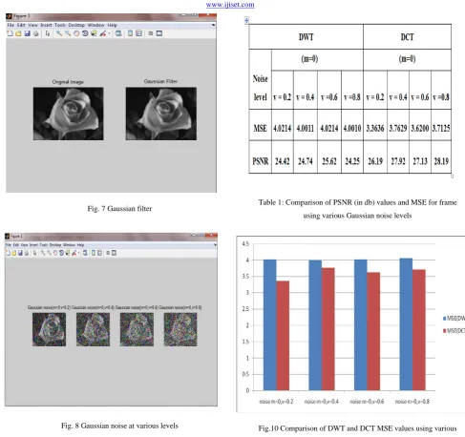This screenshot has height=437, width=465.
Task: Select the Pan hand tool in Figure 3
Action: coord(76,33)
